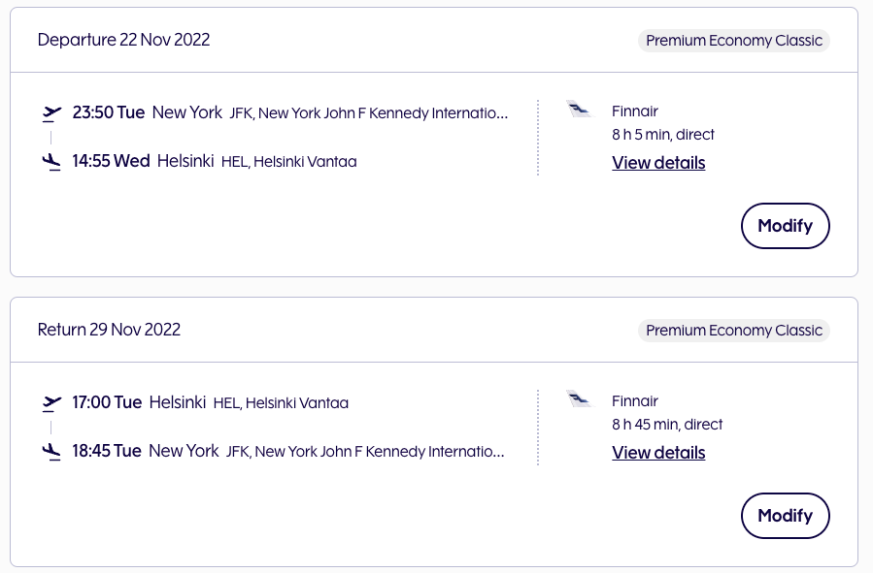Click the landing icon beside 14:55 Wed
The image size is (873, 573).
[x=52, y=162]
